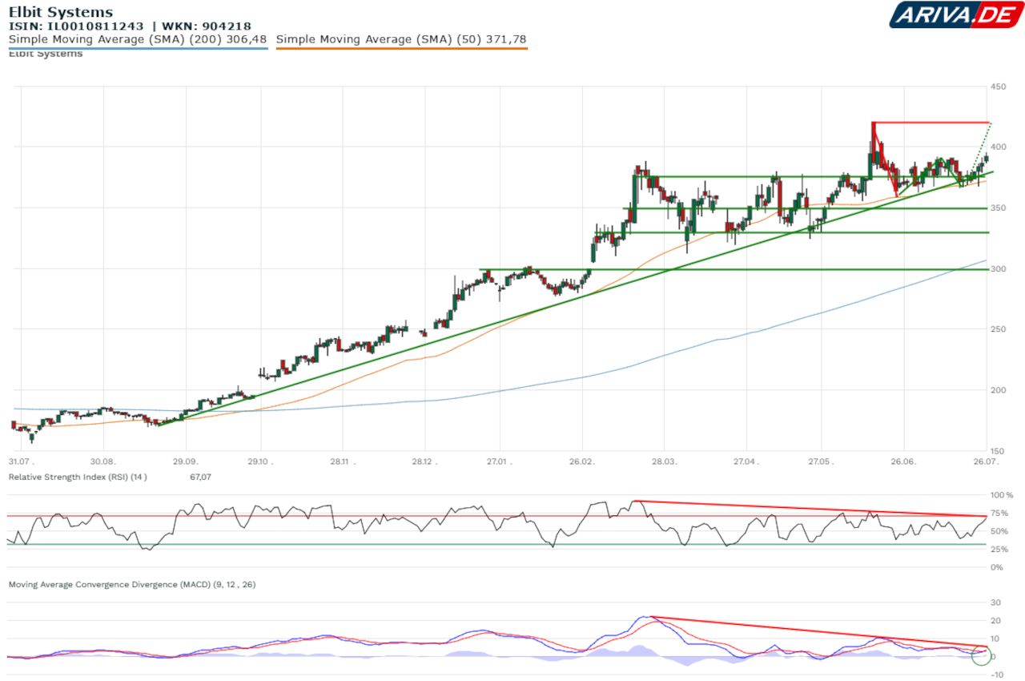The image size is (1025, 681).
Task: Click the date label 29.09.
Action: [x=185, y=462]
